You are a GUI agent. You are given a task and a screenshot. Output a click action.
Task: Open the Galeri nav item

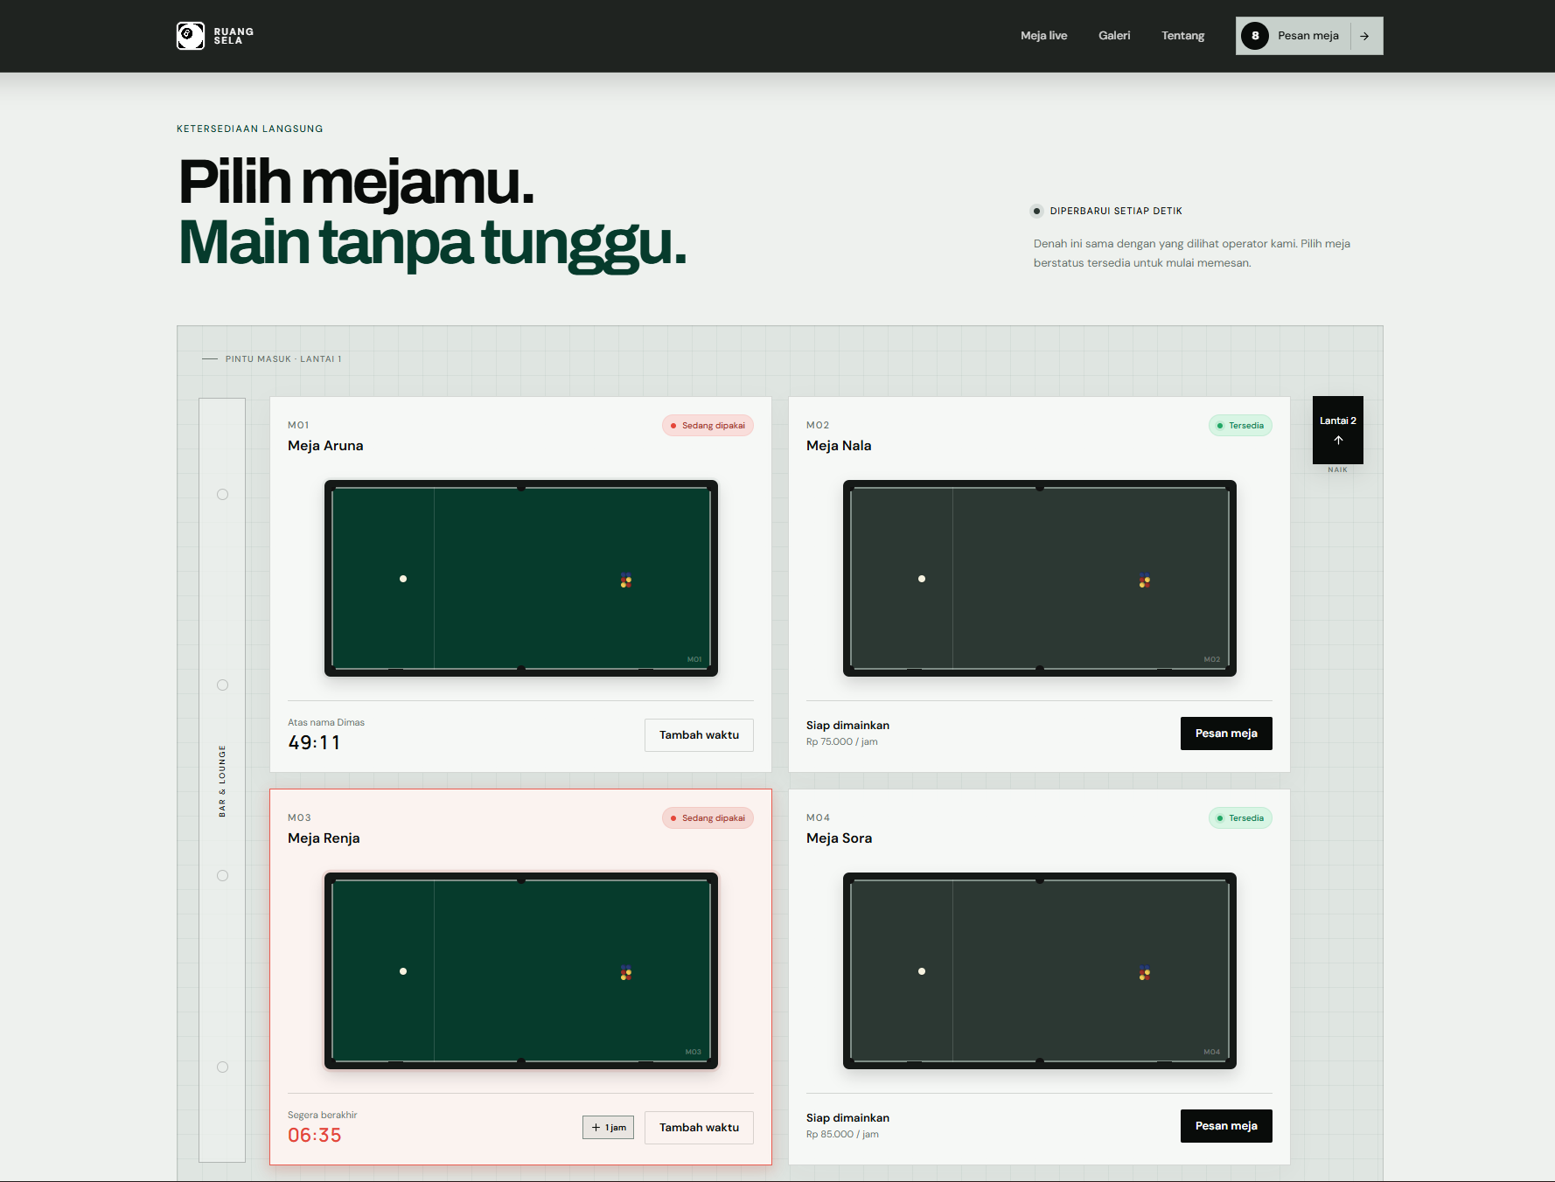(x=1114, y=36)
